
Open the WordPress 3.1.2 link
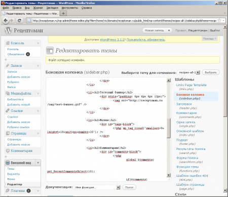pyautogui.click(x=112, y=40)
